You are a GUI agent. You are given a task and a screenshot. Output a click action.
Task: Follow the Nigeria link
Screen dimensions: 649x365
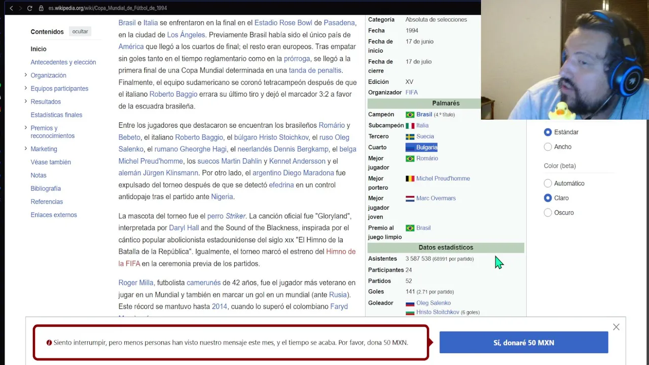[222, 197]
